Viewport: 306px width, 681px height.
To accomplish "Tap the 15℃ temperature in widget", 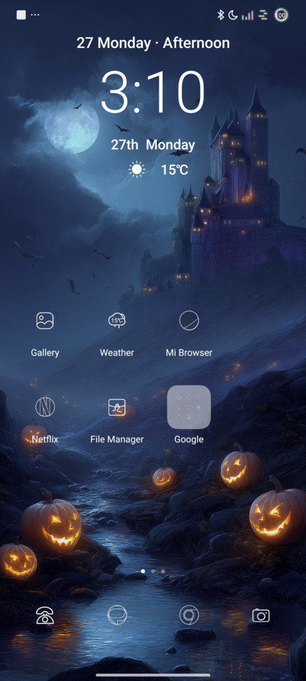I will coord(175,170).
